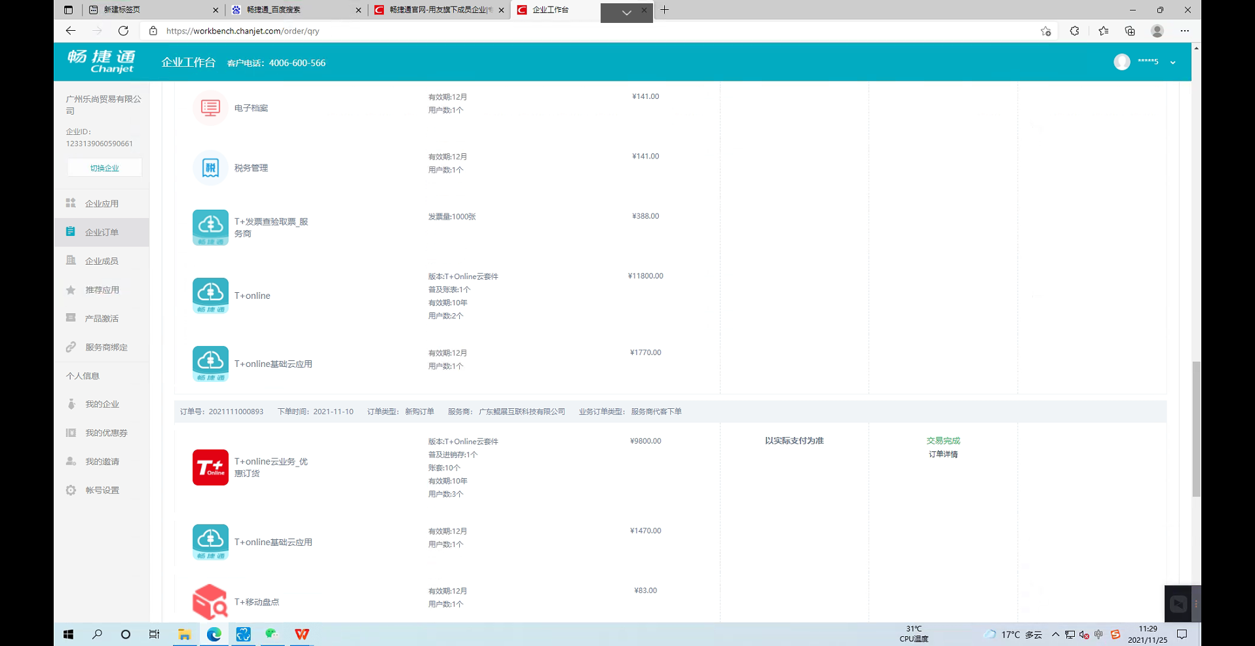1255x646 pixels.
Task: Click the red T+ Online product icon
Action: point(210,467)
